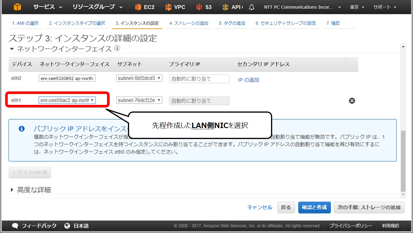Open notifications bell icon
The height and width of the screenshot is (233, 413).
coord(252,7)
